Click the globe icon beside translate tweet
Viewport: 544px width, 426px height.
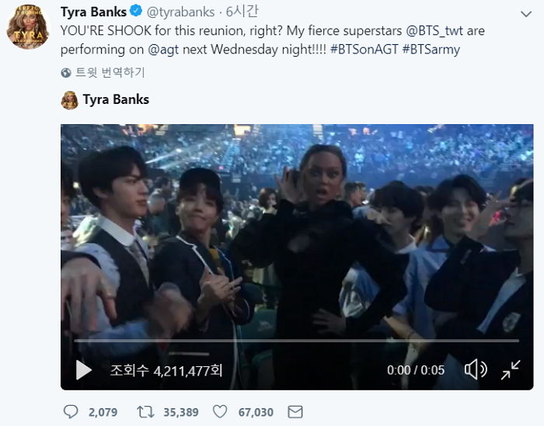click(67, 73)
